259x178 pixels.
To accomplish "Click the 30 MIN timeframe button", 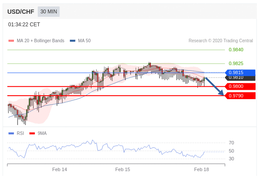I will [x=49, y=12].
